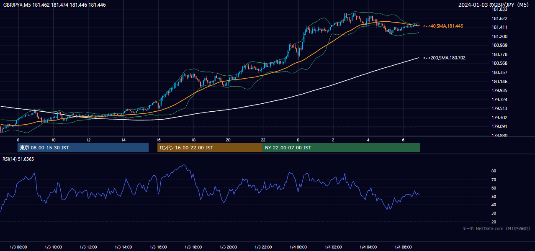Click price level 179.302 on the axis
Screen dimensions: 535x251
coord(499,118)
